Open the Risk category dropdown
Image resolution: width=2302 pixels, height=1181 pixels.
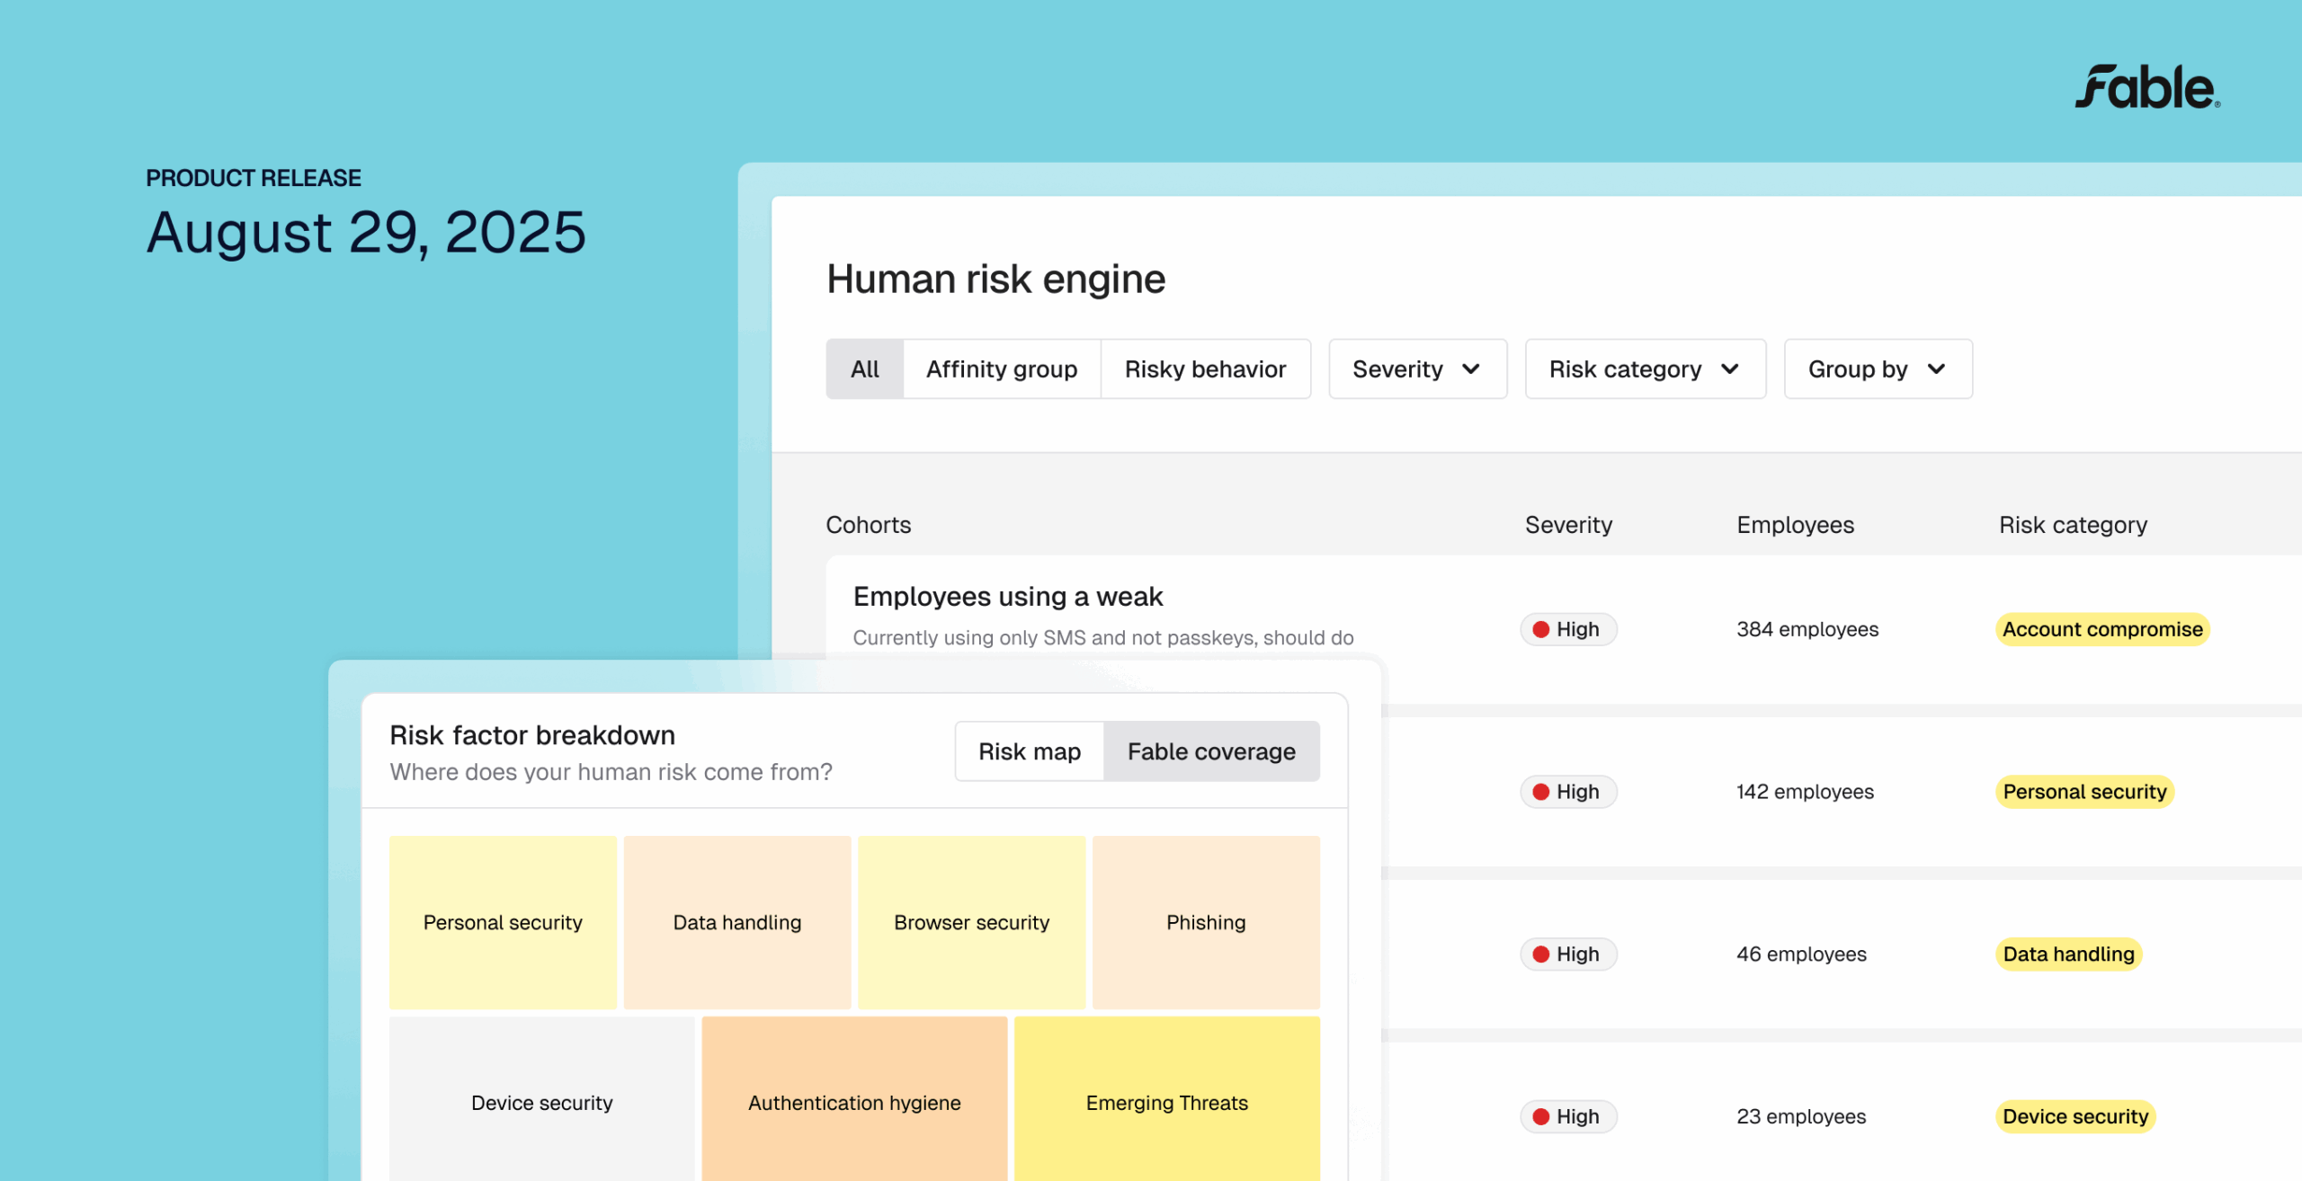(1644, 369)
